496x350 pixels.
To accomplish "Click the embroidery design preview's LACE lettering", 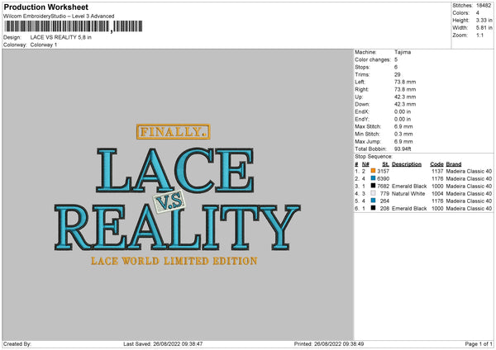I will [175, 170].
